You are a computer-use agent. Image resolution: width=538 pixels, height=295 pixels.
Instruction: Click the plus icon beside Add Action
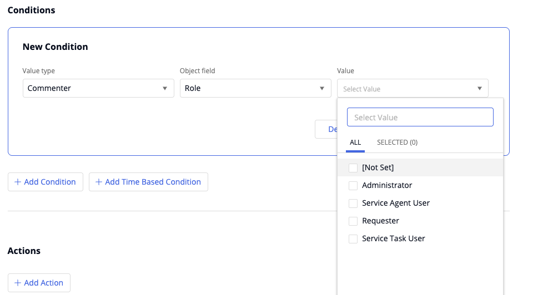(18, 283)
